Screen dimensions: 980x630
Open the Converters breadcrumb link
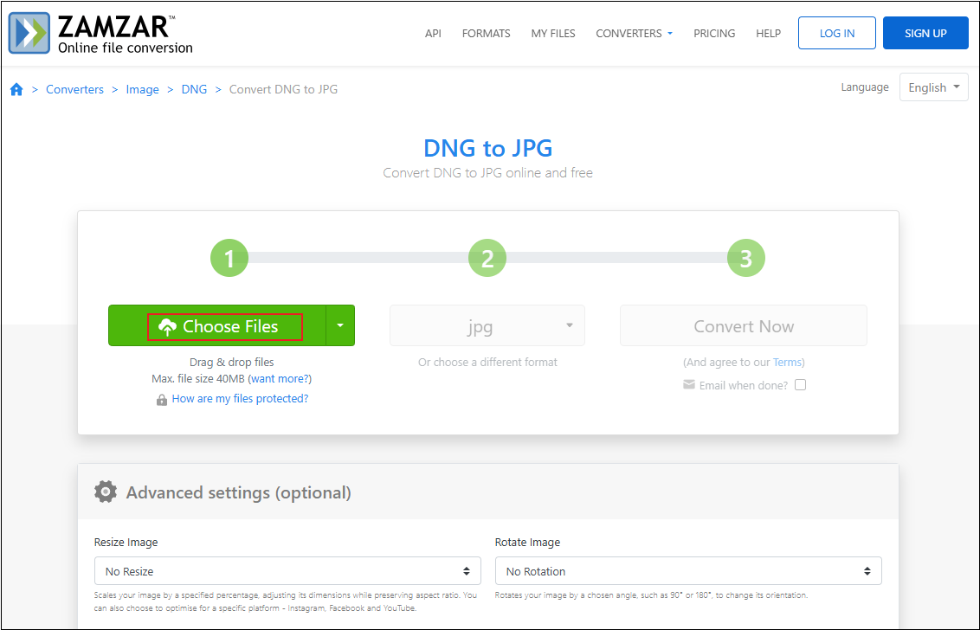pyautogui.click(x=75, y=89)
